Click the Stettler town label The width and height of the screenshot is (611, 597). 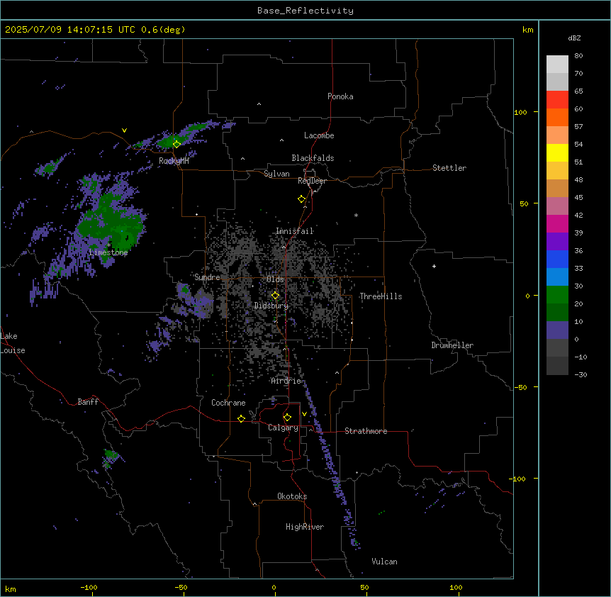tap(449, 168)
